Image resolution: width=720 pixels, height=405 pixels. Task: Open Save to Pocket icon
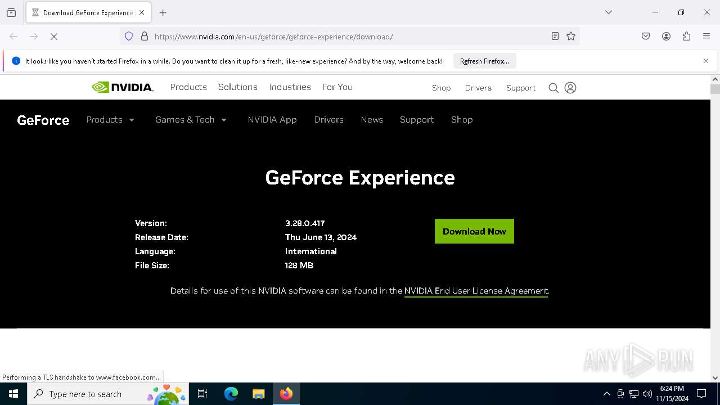pyautogui.click(x=646, y=37)
